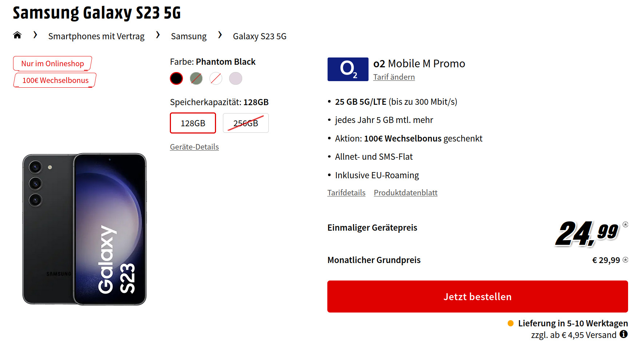Click footnote star beside monthly price 29,99

(625, 260)
